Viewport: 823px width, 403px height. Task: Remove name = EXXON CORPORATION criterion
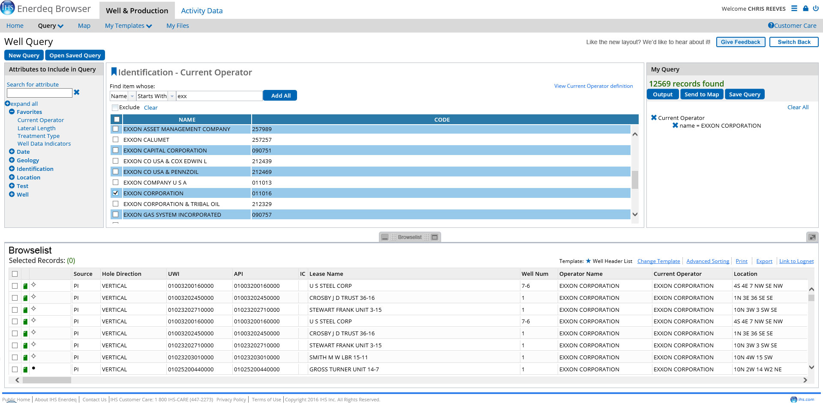pos(675,125)
